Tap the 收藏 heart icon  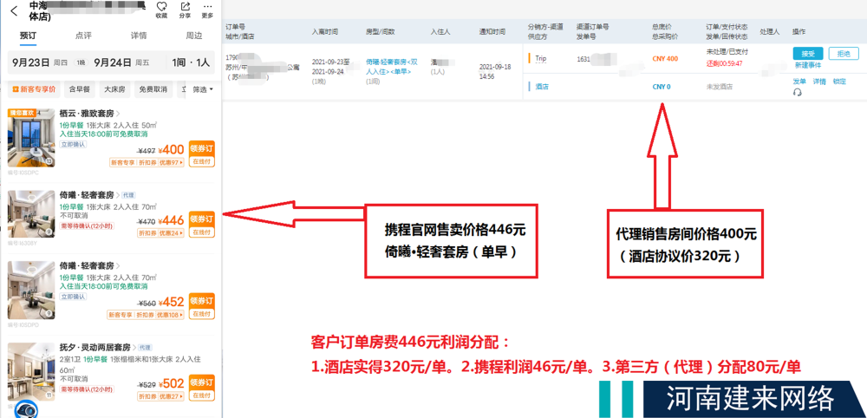coord(161,6)
